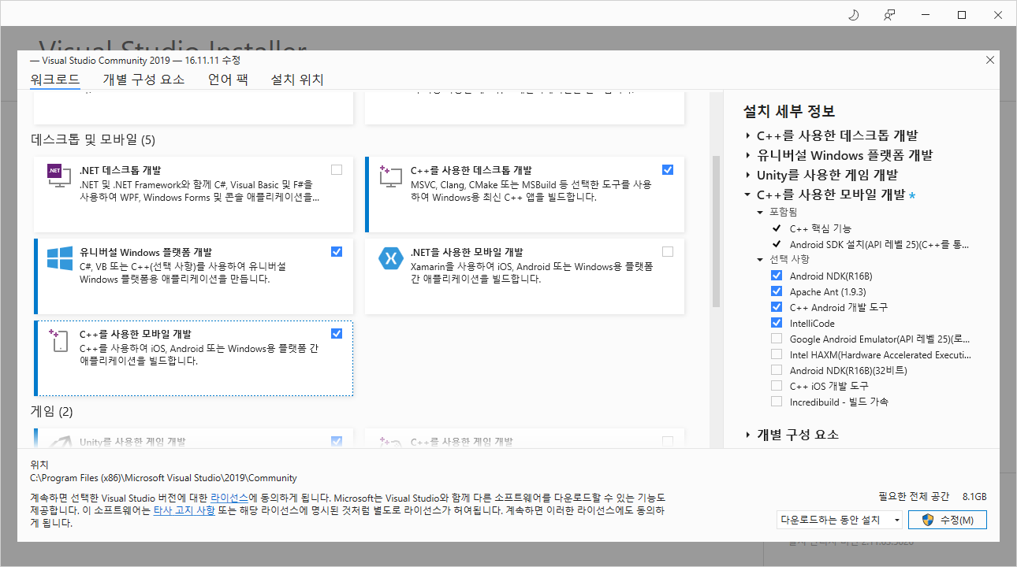Click the .NET desktop development workload icon
1017x567 pixels.
59,176
